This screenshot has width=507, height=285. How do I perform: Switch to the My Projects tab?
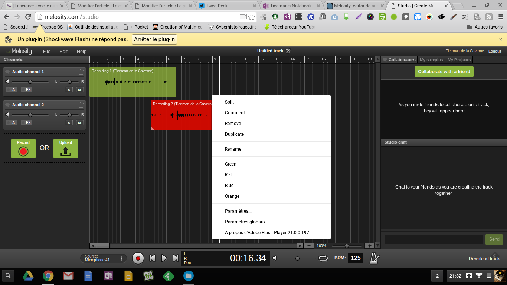click(x=459, y=60)
